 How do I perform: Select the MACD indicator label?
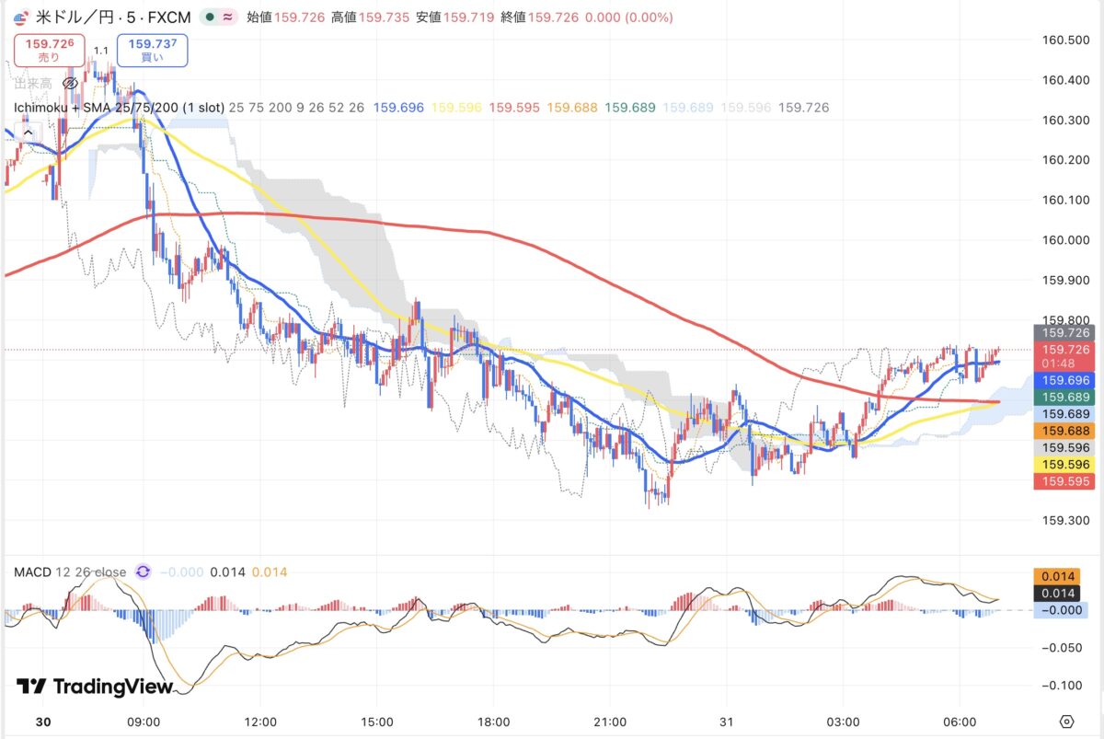pos(31,572)
